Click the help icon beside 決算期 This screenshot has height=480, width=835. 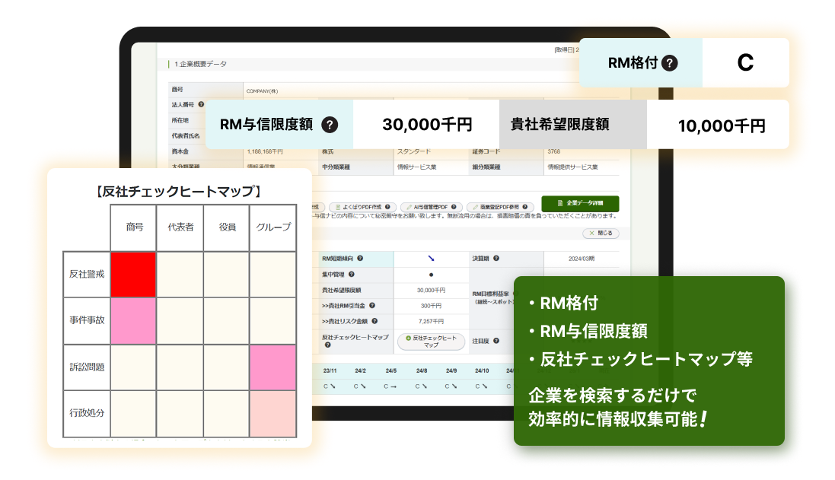coord(496,259)
